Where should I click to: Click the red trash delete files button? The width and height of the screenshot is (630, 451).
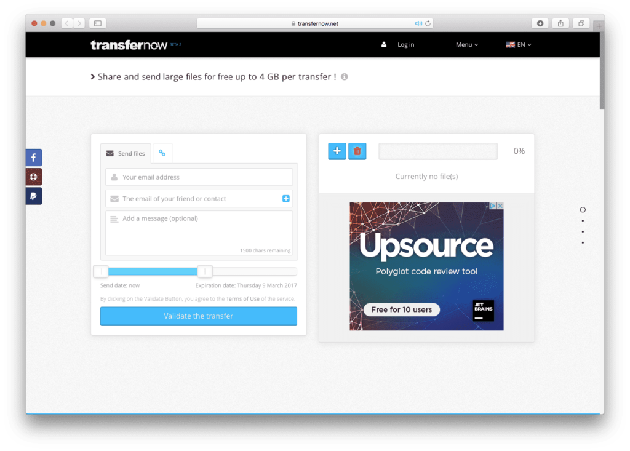357,151
